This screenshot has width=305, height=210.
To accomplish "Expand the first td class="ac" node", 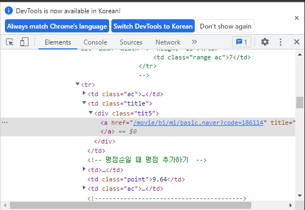I will coord(84,93).
